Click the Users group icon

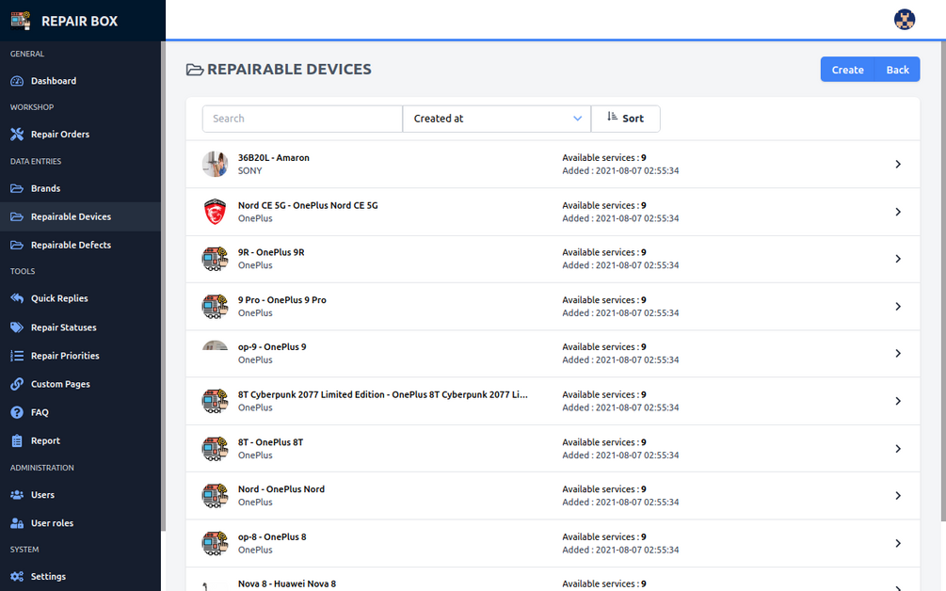17,495
